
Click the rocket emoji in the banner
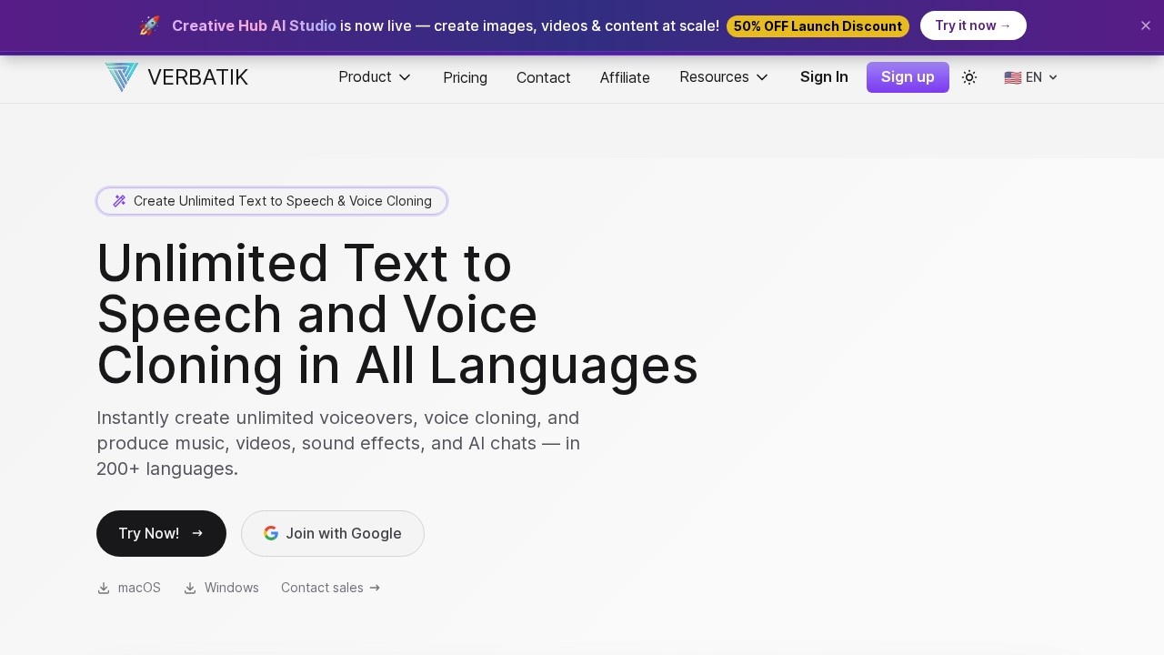(x=150, y=25)
